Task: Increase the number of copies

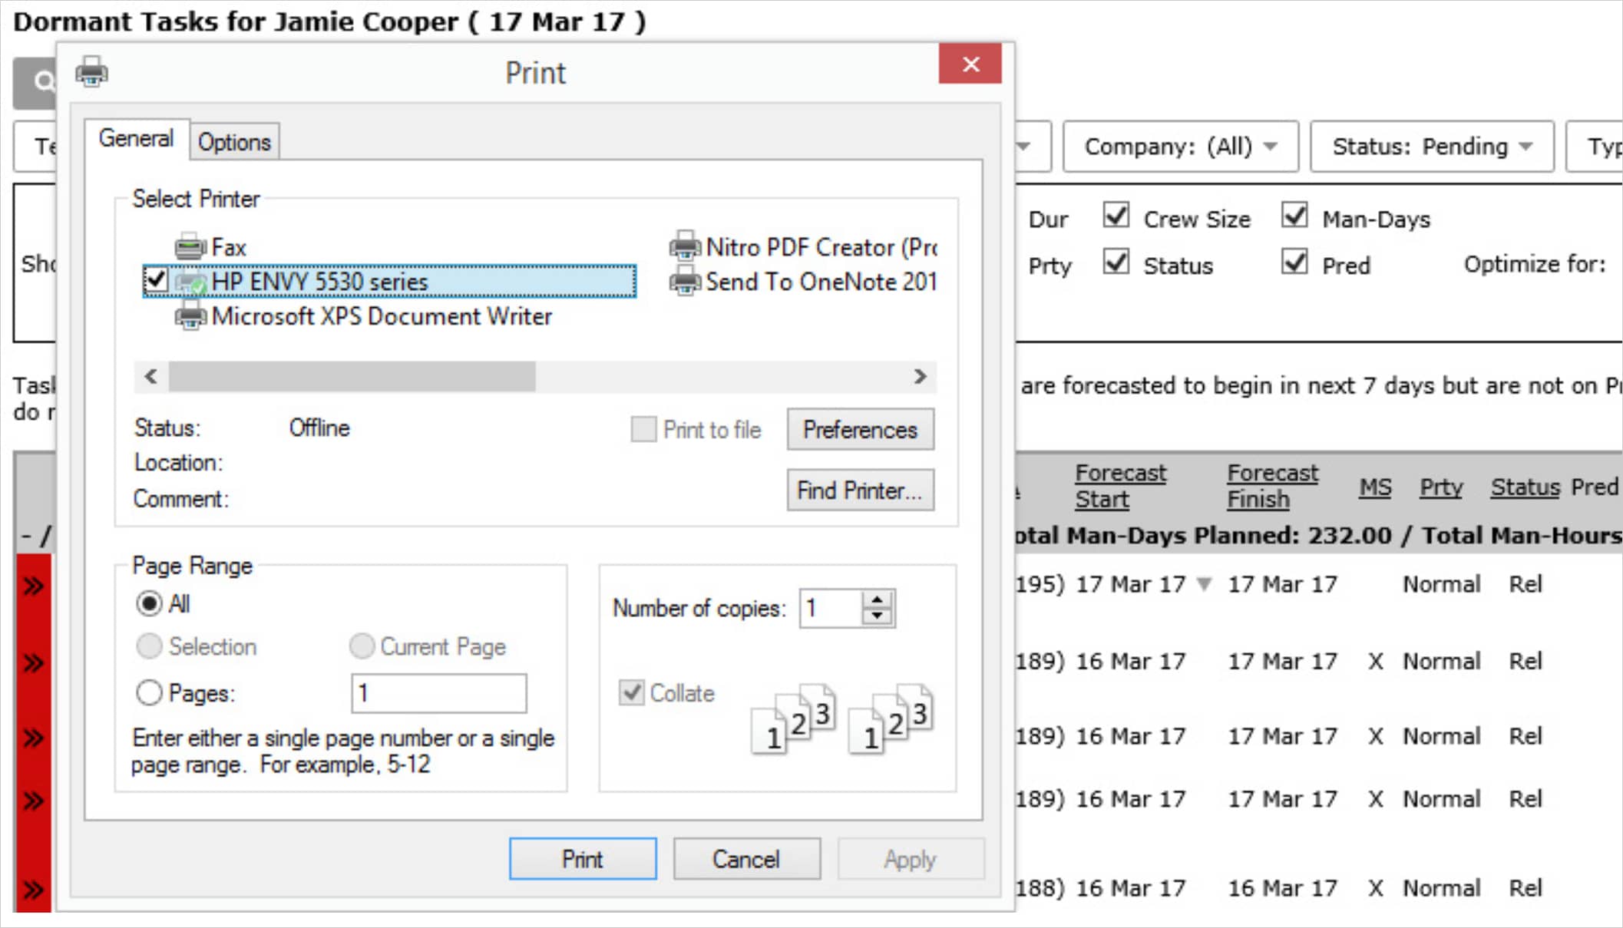Action: pos(878,599)
